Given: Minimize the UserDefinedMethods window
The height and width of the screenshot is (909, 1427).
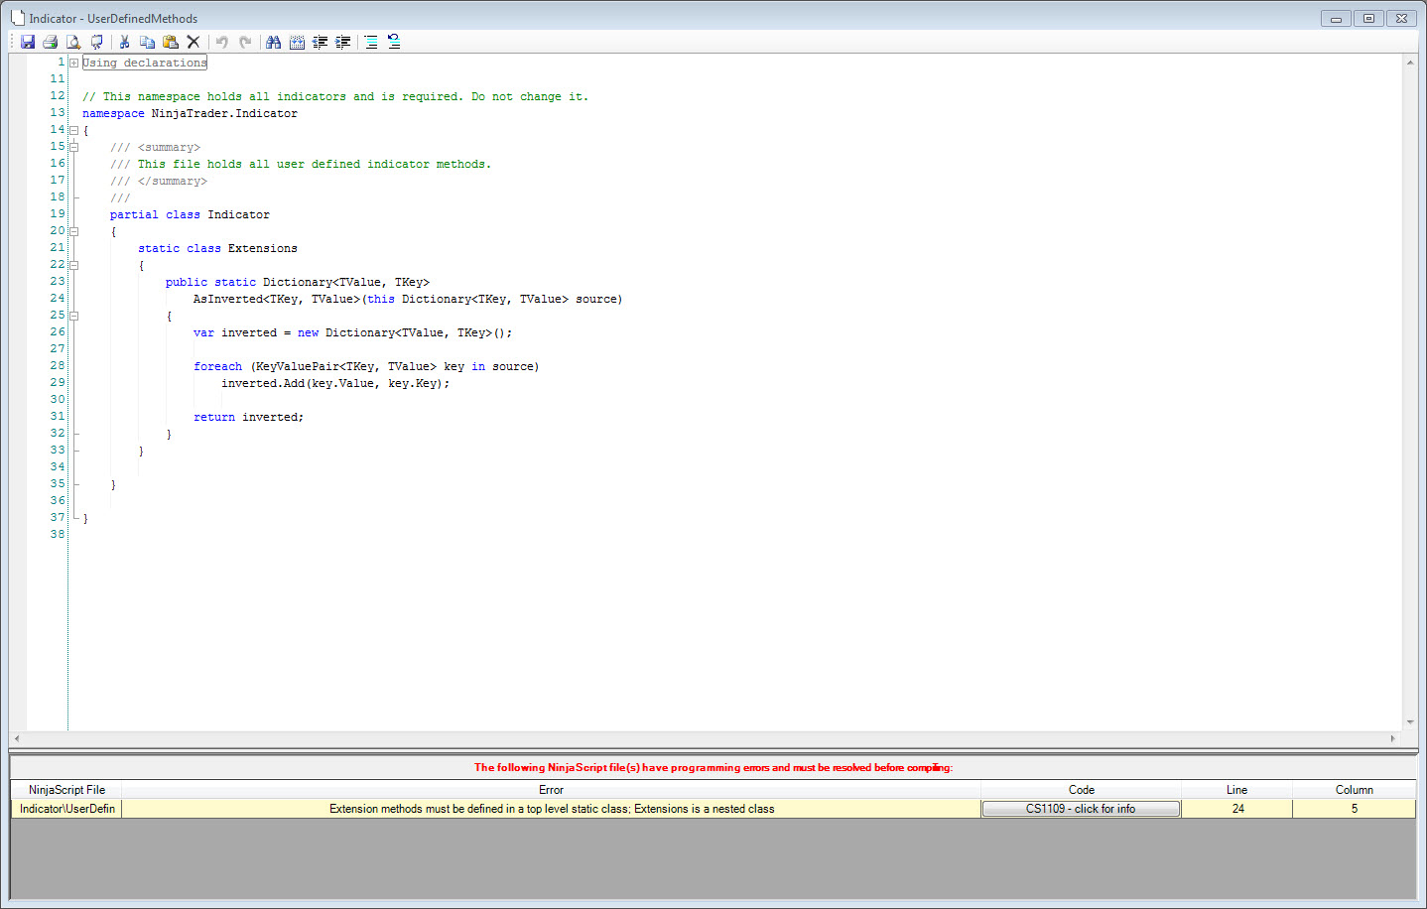Looking at the screenshot, I should [1336, 18].
